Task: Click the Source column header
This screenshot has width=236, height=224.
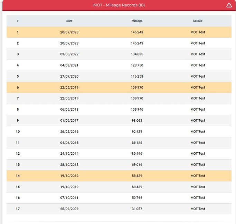Action: (x=198, y=21)
